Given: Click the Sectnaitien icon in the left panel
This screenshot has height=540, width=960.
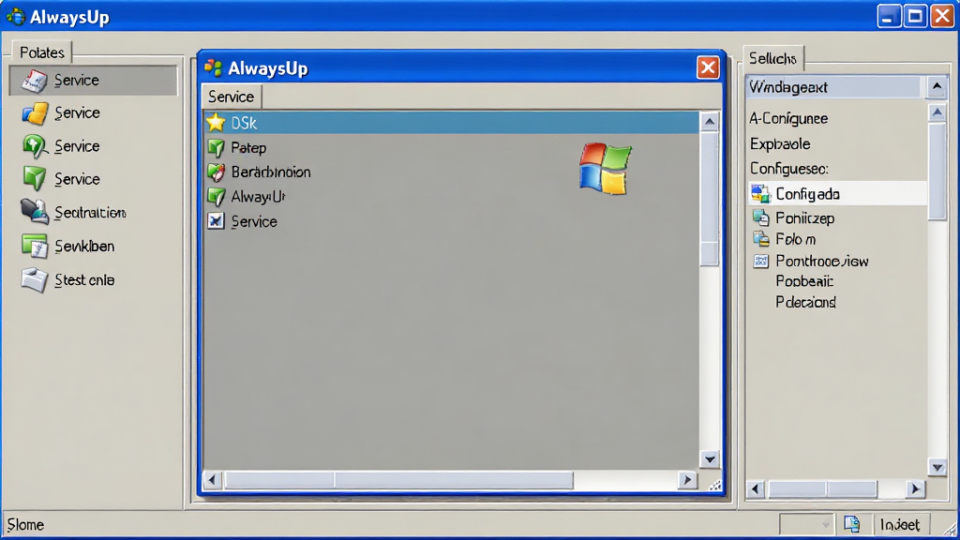Looking at the screenshot, I should [x=35, y=212].
